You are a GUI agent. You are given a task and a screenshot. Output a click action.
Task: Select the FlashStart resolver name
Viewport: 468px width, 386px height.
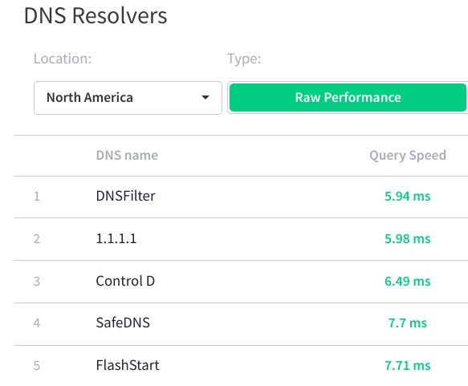pyautogui.click(x=128, y=365)
